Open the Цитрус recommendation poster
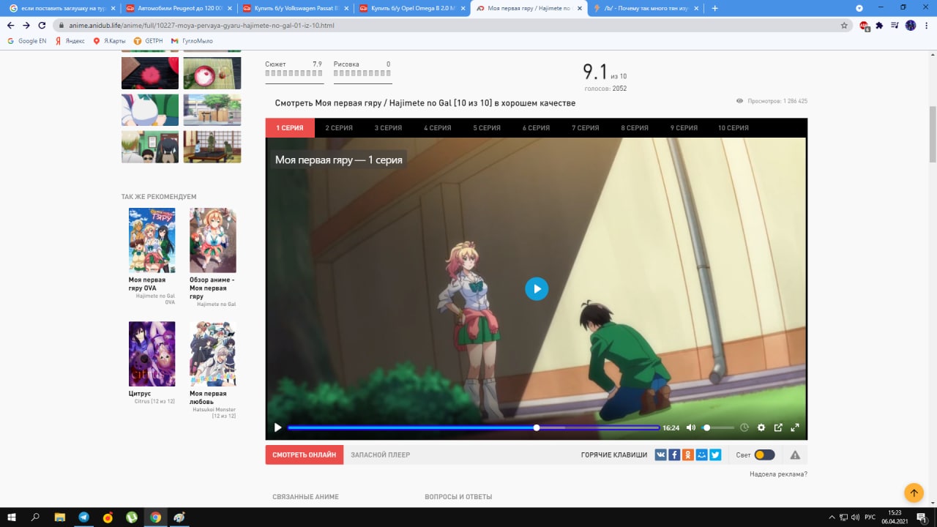Screen dimensions: 937x527 pyautogui.click(x=152, y=354)
